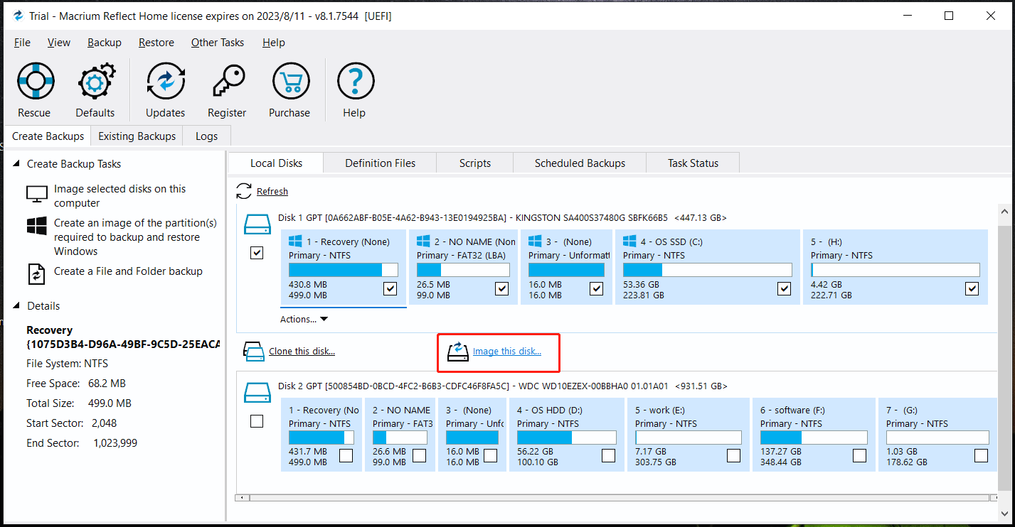The height and width of the screenshot is (527, 1015).
Task: Click the Clone this disk icon
Action: 253,351
